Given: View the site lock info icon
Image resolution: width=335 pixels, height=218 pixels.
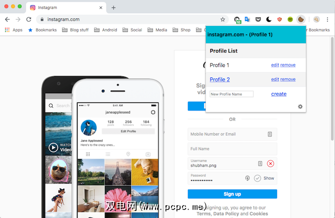Looking at the screenshot, I should 42,19.
